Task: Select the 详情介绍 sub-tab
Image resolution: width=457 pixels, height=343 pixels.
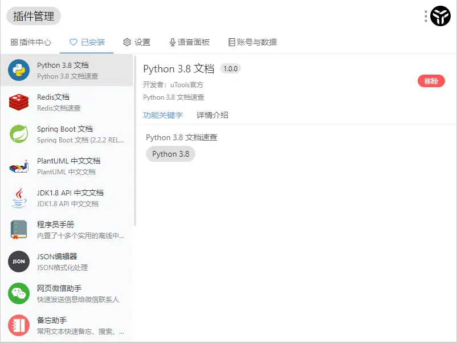Action: tap(212, 115)
